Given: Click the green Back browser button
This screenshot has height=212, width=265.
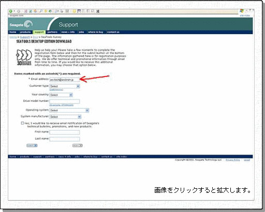Looking at the screenshot, I should click(x=11, y=11).
